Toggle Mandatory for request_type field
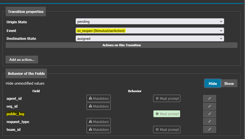 pos(99,122)
